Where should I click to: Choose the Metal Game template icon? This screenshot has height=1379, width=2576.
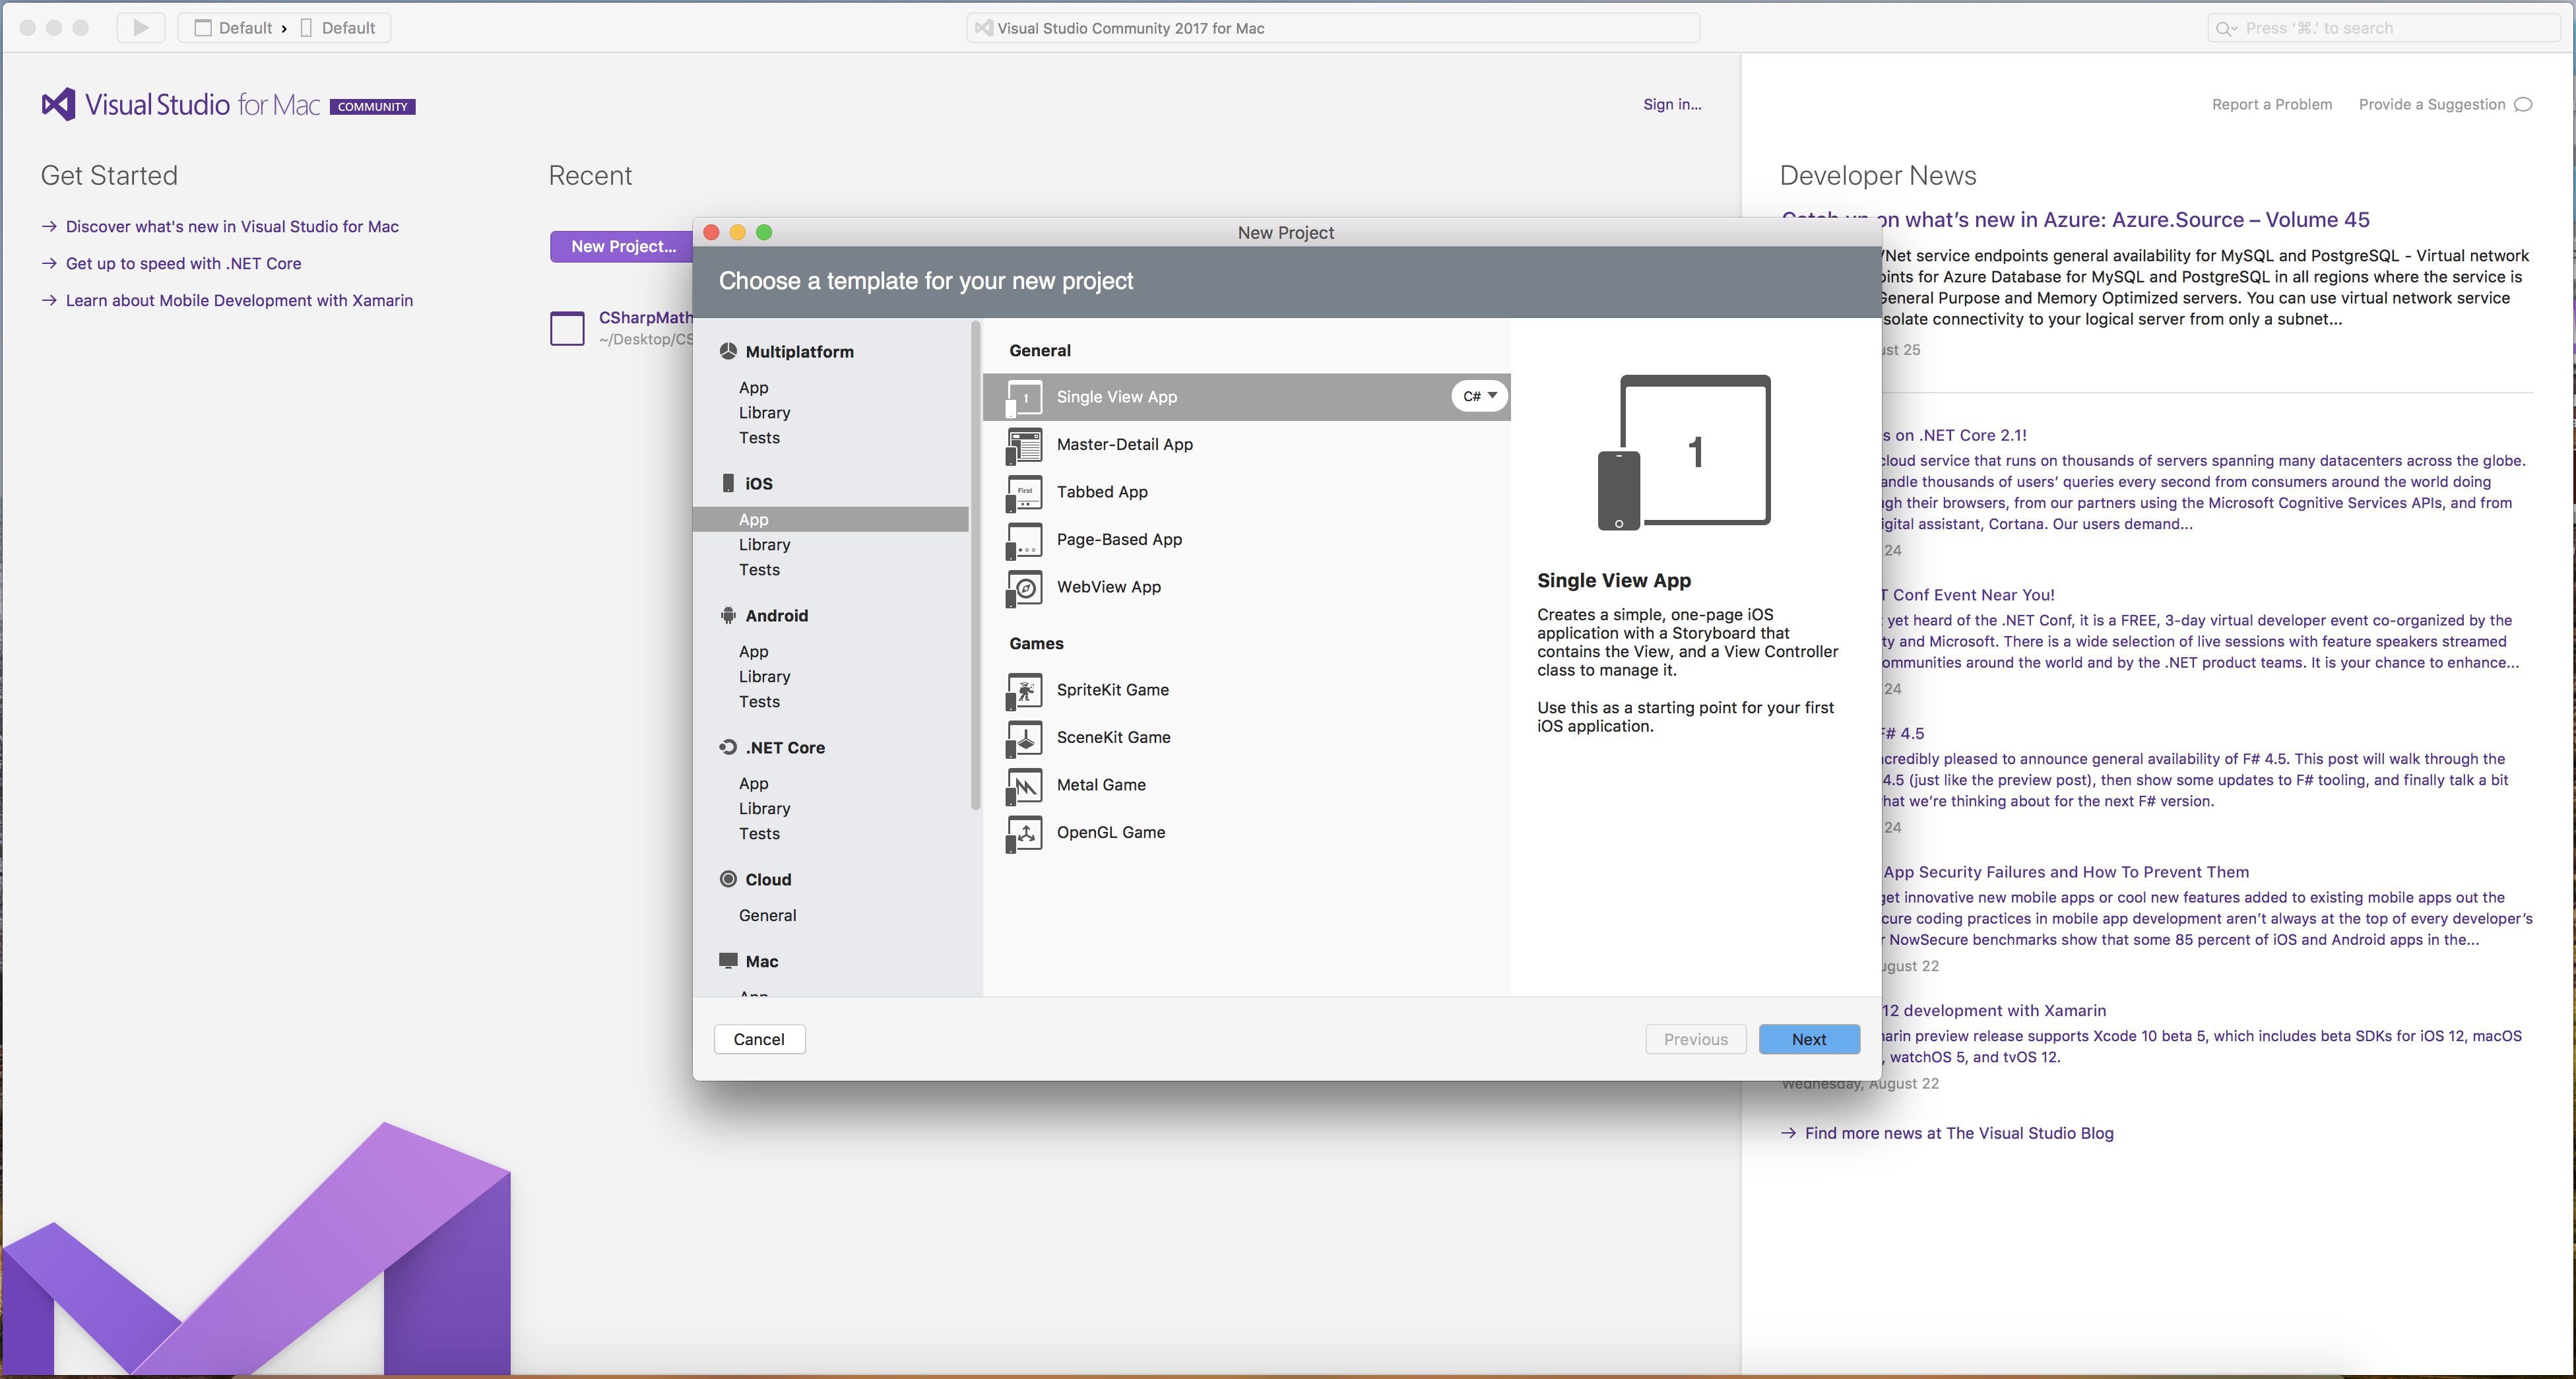(x=1024, y=786)
